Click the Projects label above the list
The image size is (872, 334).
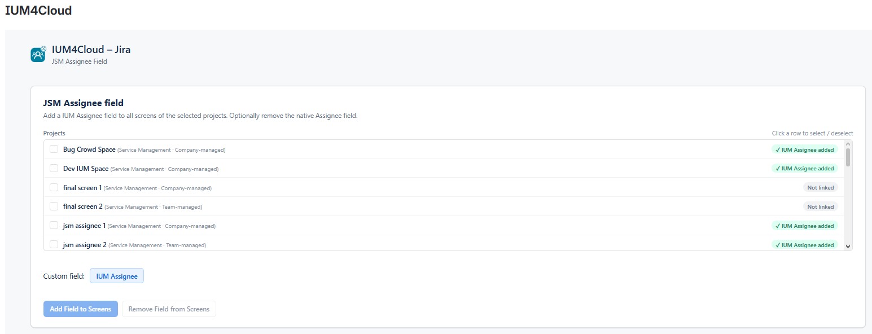[54, 133]
